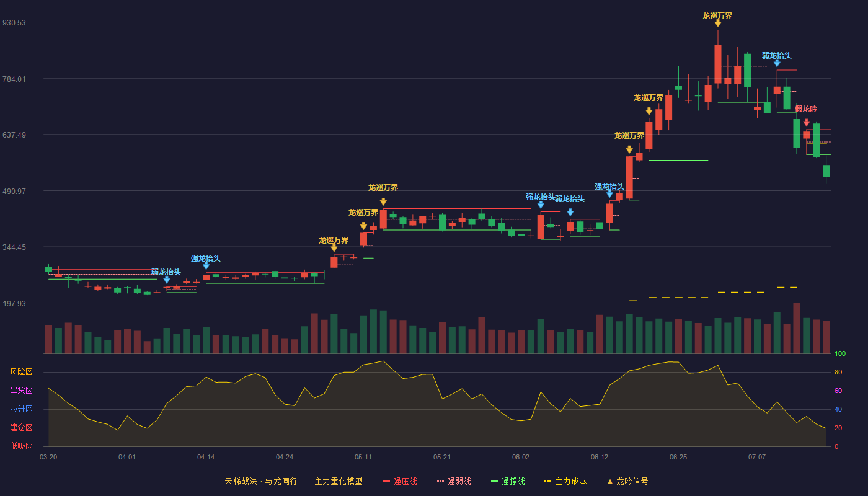Click the 05-11 date label
This screenshot has width=868, height=496.
pos(363,457)
